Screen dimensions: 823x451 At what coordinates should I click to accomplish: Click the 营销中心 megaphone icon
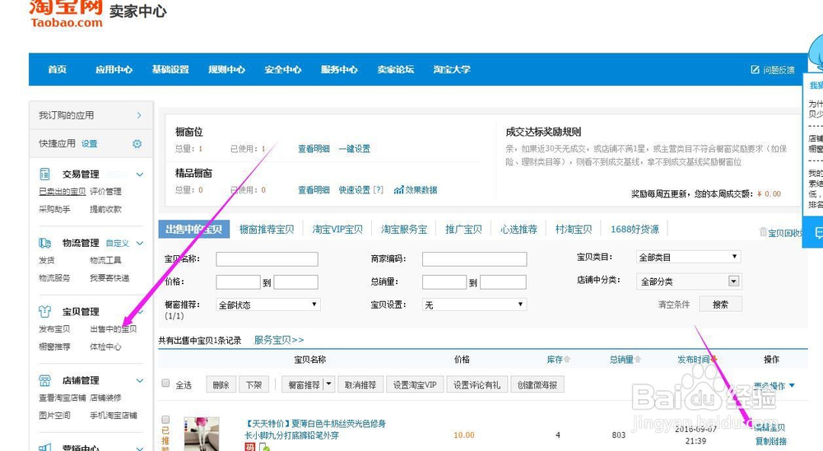45,448
